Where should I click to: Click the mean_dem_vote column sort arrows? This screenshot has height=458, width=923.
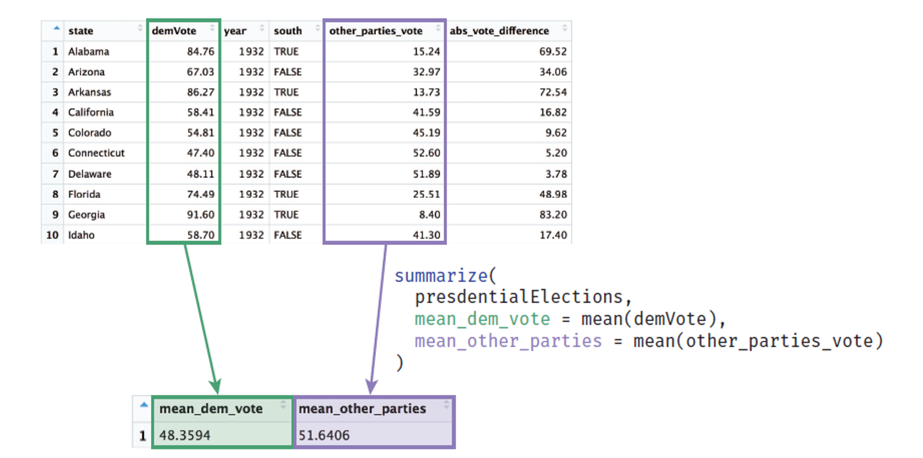point(283,405)
